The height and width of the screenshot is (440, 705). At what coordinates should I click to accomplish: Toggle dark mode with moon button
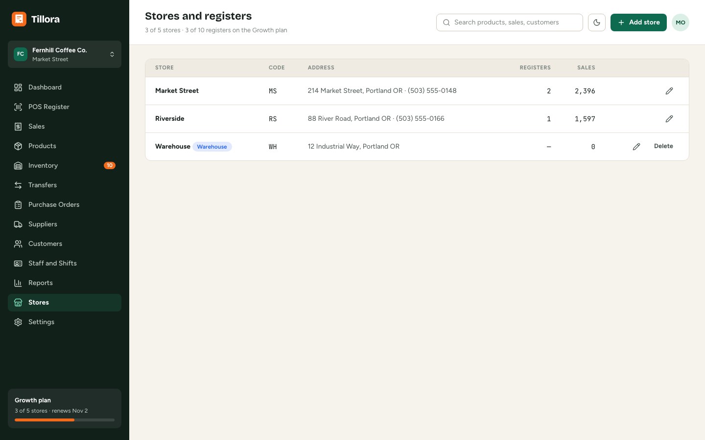coord(597,22)
